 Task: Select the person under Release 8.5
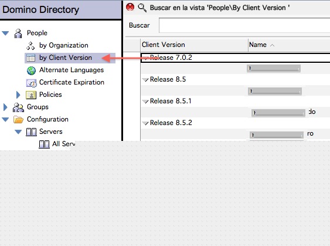[x=275, y=91]
